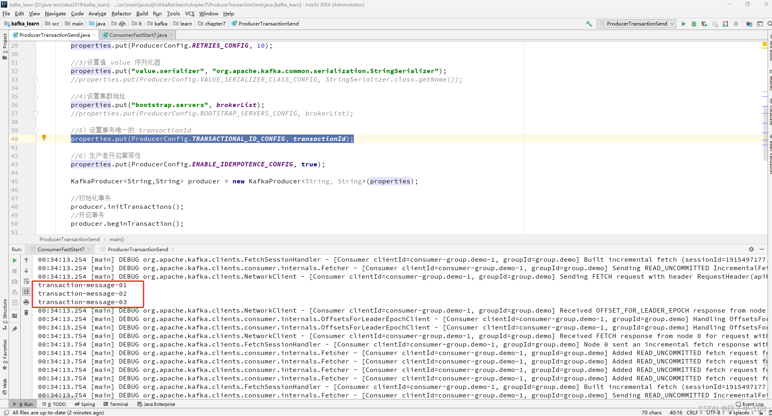Open the VCS menu

[190, 13]
